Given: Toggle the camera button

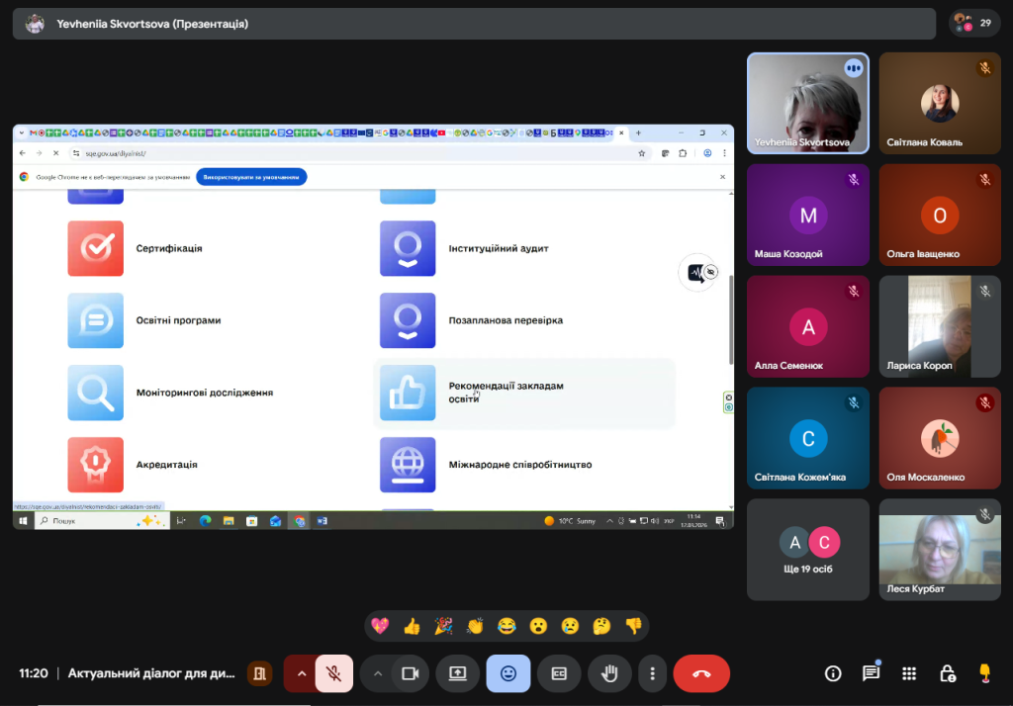Looking at the screenshot, I should pyautogui.click(x=409, y=673).
